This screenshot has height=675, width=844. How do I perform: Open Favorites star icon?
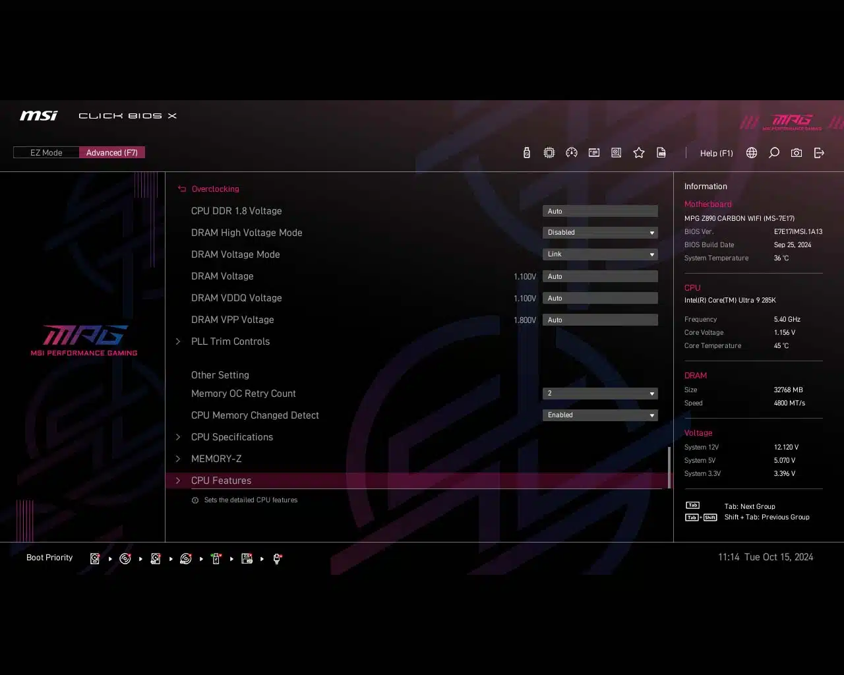(638, 153)
